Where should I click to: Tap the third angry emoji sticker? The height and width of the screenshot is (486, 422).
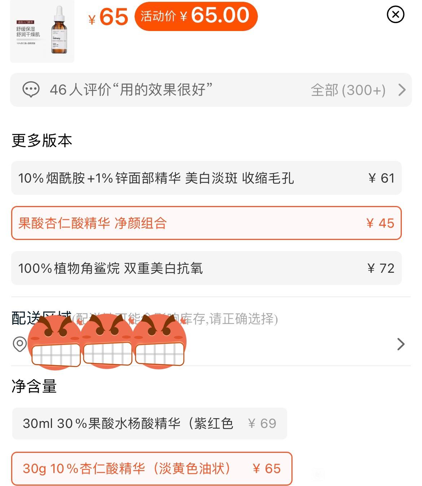pos(159,341)
